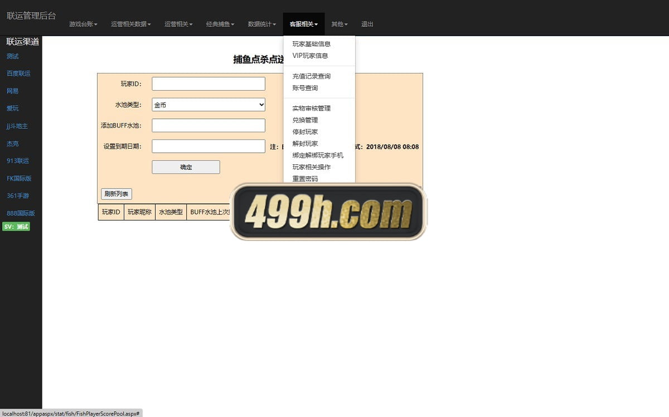Collapse the 客服相关 dropdown menu

[x=304, y=24]
